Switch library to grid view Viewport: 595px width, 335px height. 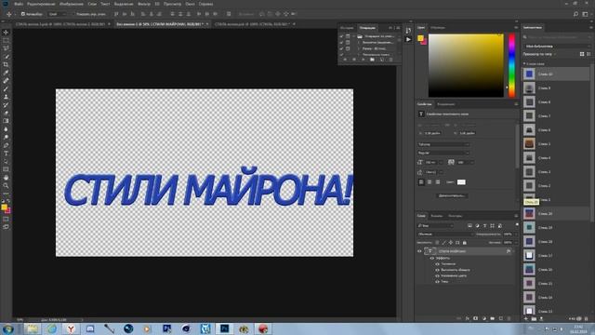point(582,54)
